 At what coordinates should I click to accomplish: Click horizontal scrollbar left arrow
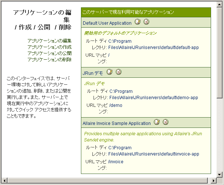pos(4,181)
